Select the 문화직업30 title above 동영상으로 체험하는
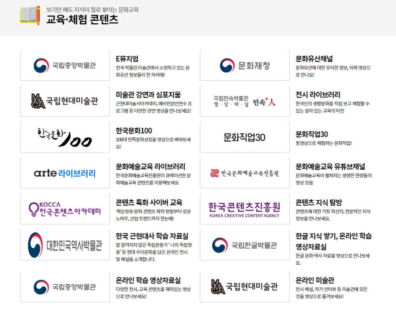 [x=312, y=134]
